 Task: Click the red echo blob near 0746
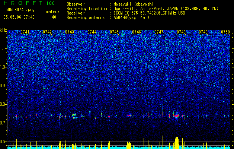[x=129, y=115]
